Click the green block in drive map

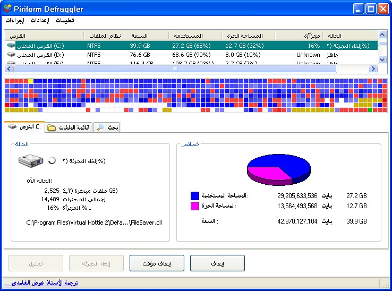pyautogui.click(x=370, y=110)
